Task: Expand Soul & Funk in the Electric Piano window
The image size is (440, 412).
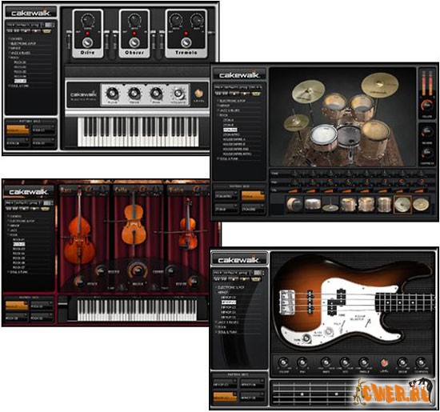Action: [x=19, y=86]
